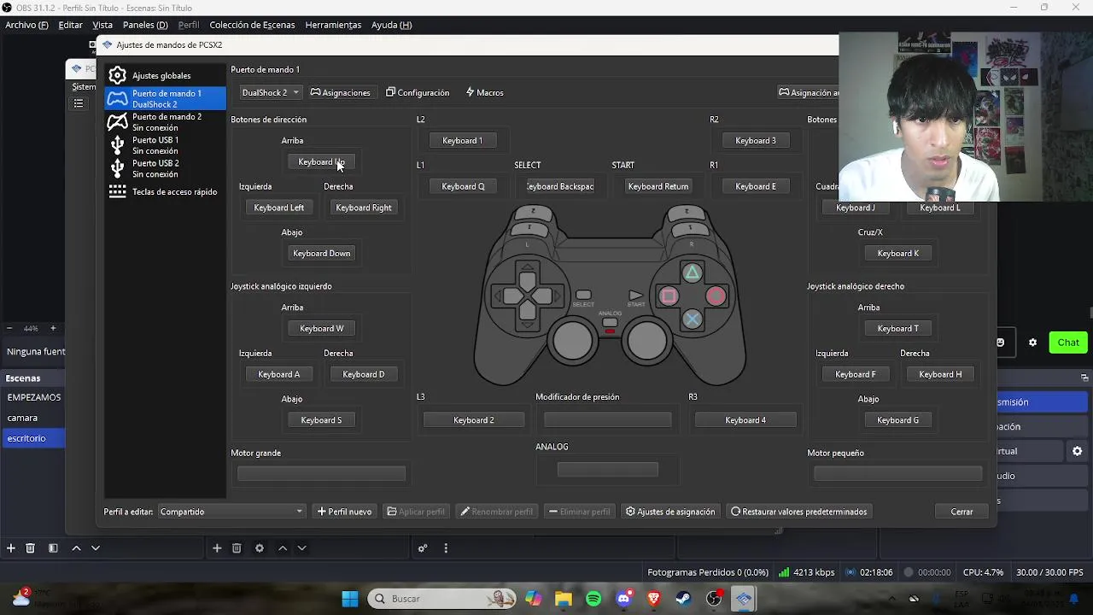Rebind R1 Keyboard E binding
Image resolution: width=1093 pixels, height=615 pixels.
click(756, 186)
